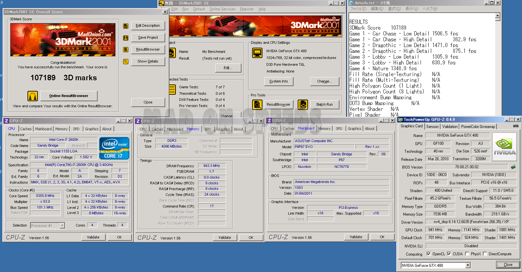Click Validate in processor CPU-Z window

tap(93, 238)
